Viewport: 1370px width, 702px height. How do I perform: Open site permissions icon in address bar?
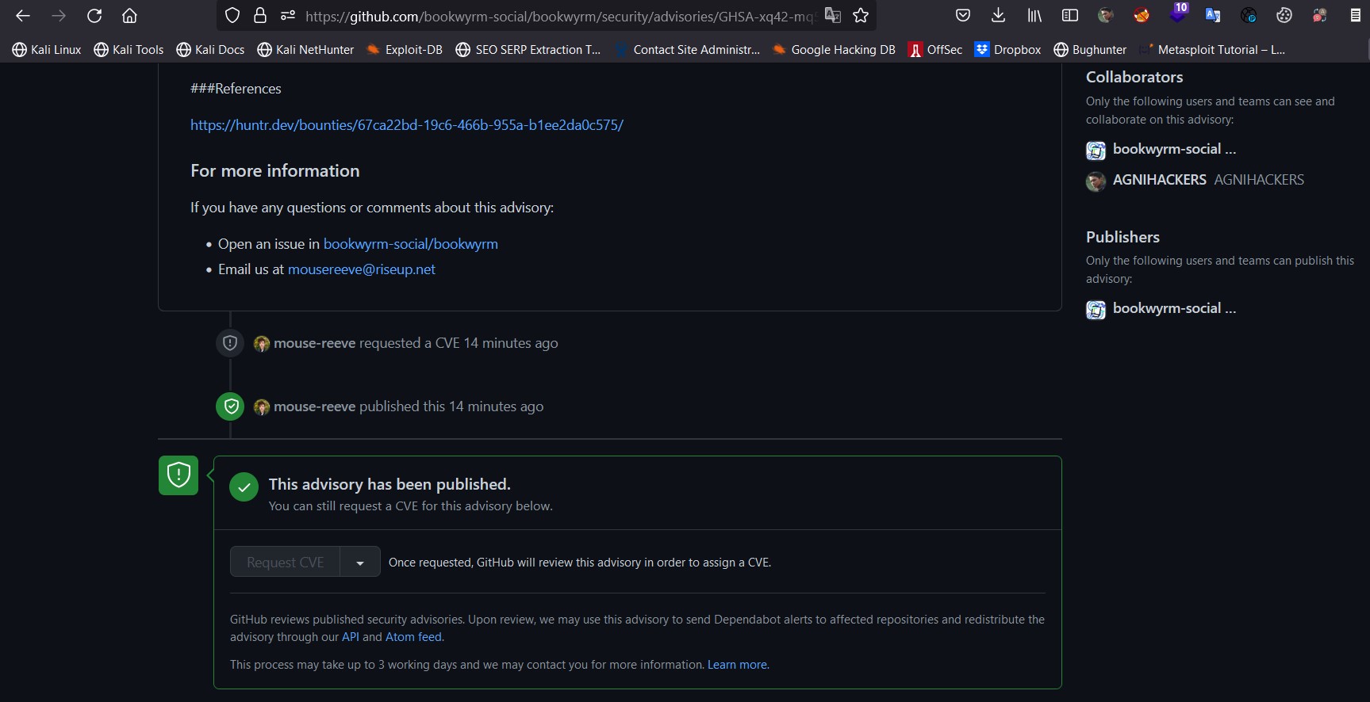287,15
